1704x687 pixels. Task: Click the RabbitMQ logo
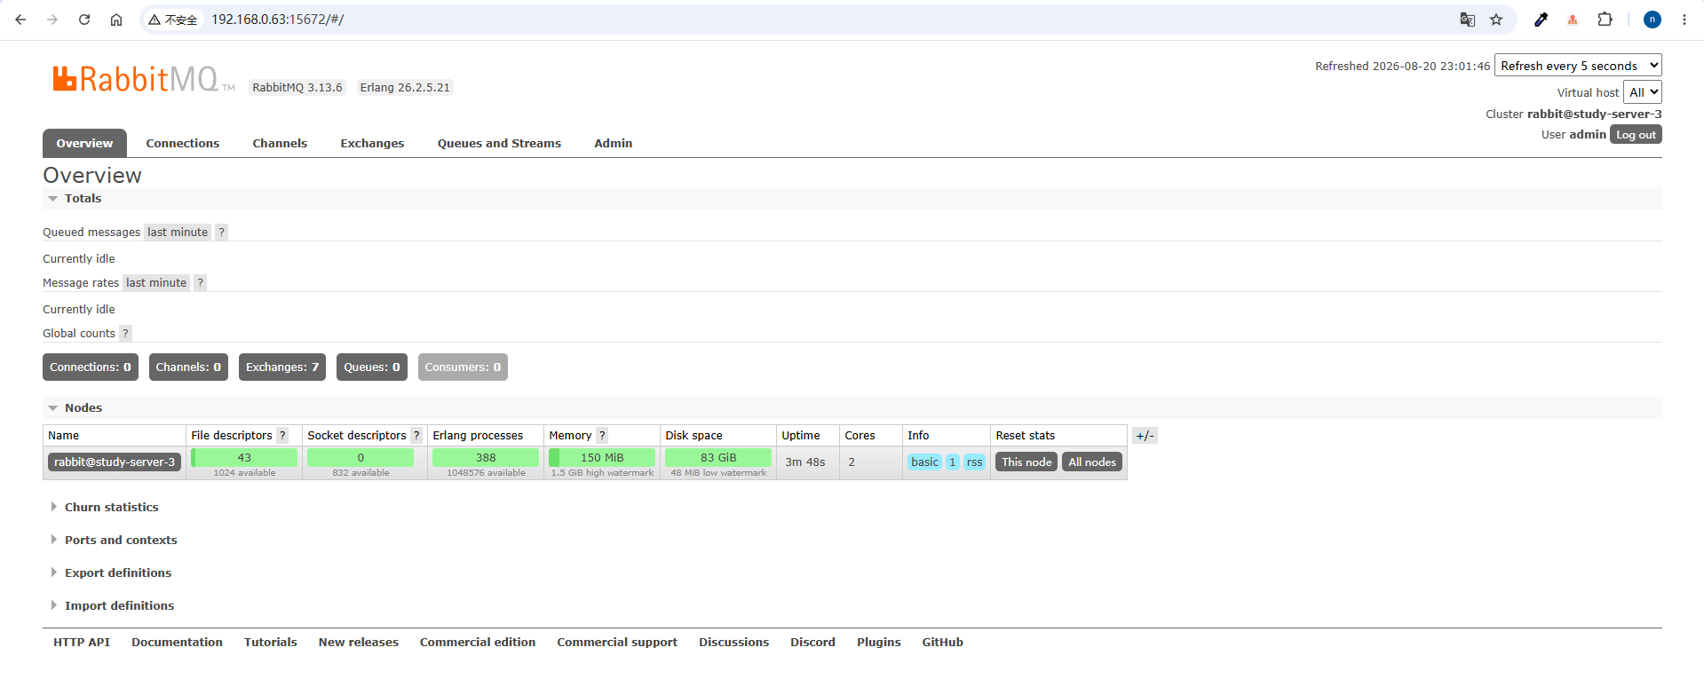(x=142, y=79)
